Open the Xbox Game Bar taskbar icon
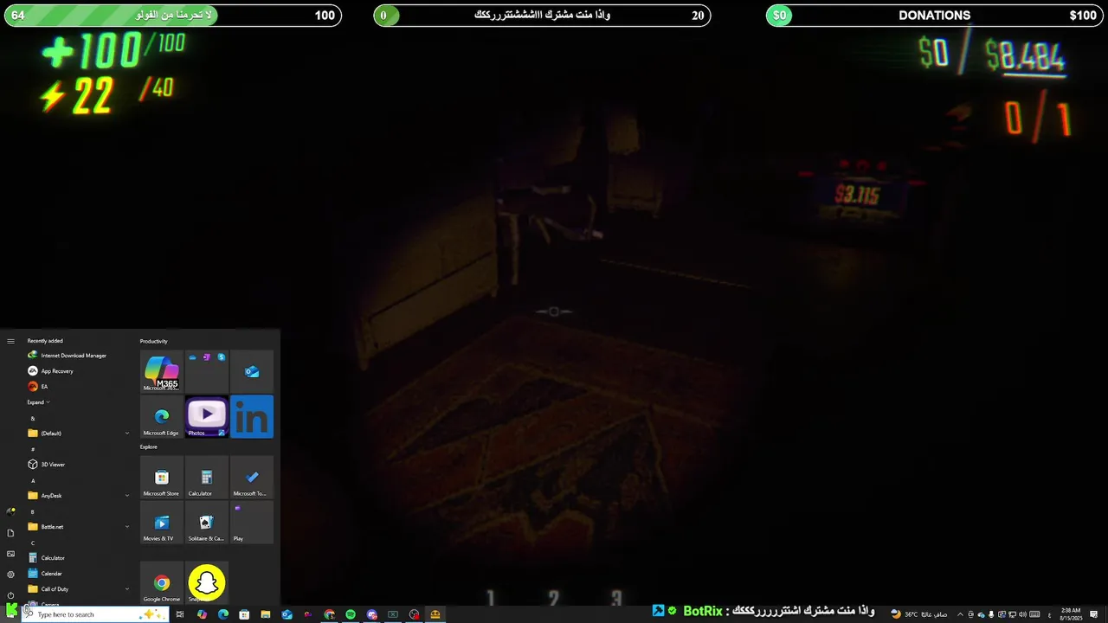The image size is (1108, 623). (x=393, y=614)
